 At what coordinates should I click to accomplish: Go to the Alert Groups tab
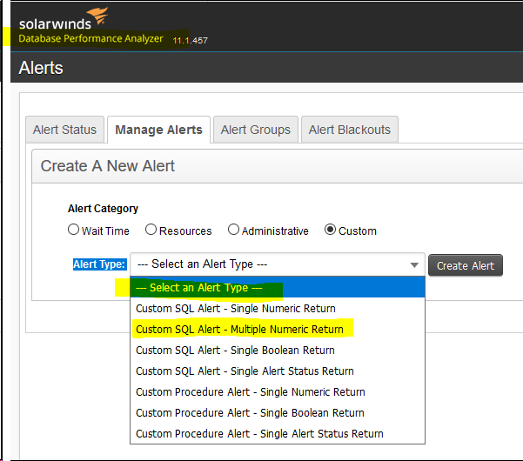coord(255,130)
